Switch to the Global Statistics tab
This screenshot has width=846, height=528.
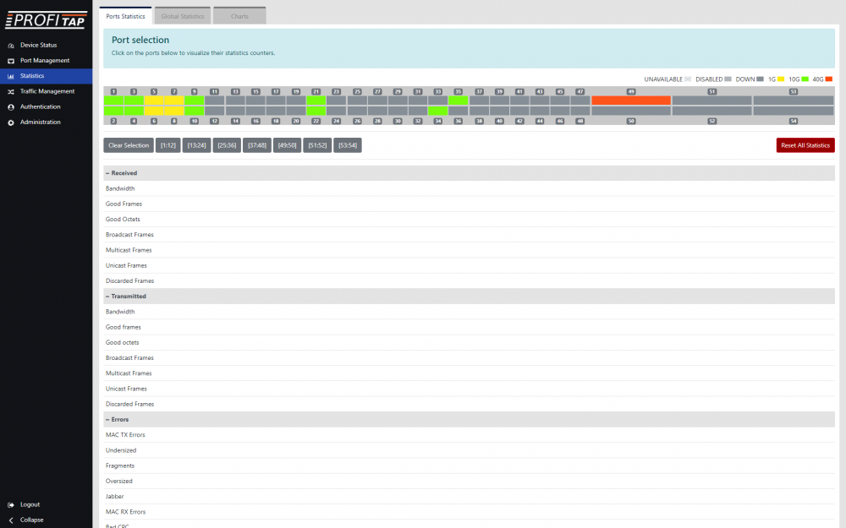tap(182, 16)
